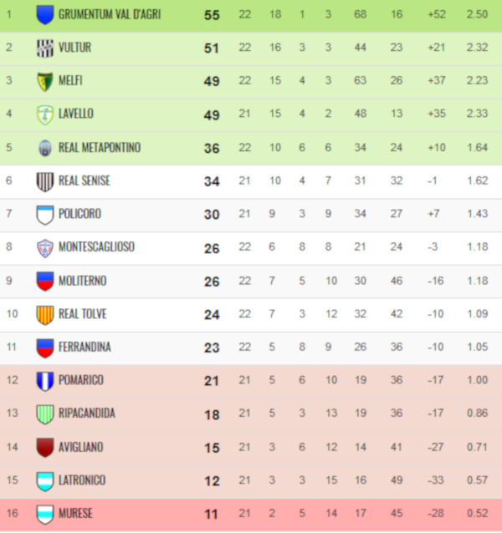
Task: Select the Murese row's 0.52 average
Action: click(477, 513)
